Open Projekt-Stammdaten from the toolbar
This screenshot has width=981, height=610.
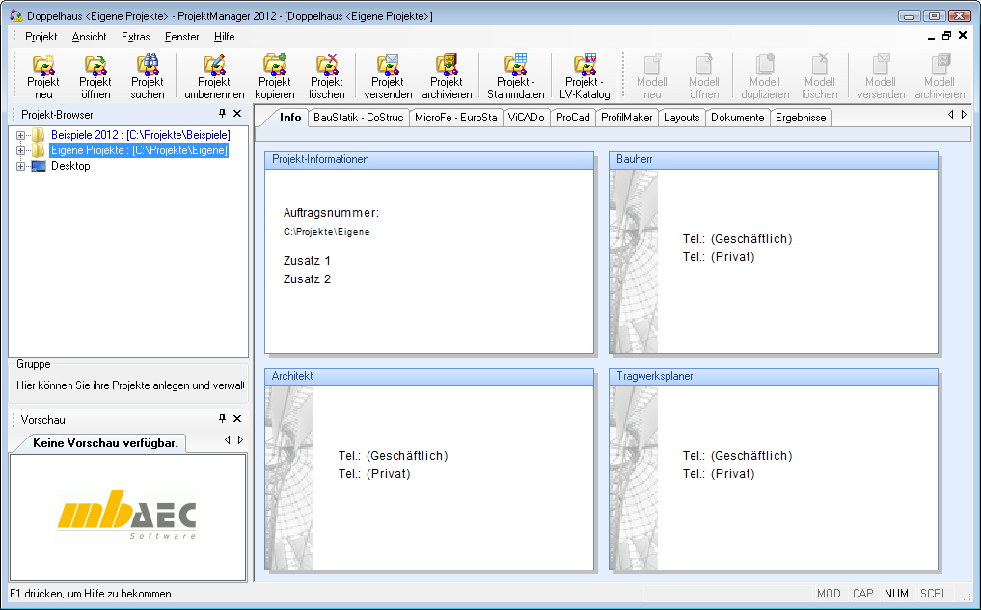click(515, 76)
